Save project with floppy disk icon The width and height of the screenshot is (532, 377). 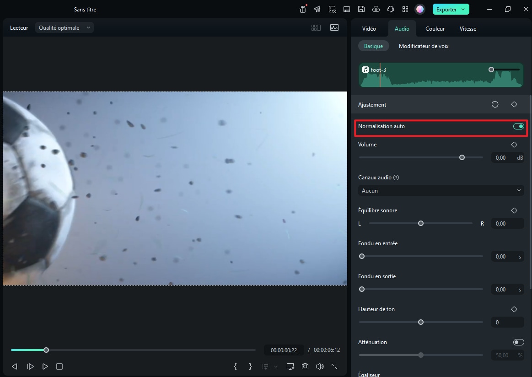click(361, 10)
